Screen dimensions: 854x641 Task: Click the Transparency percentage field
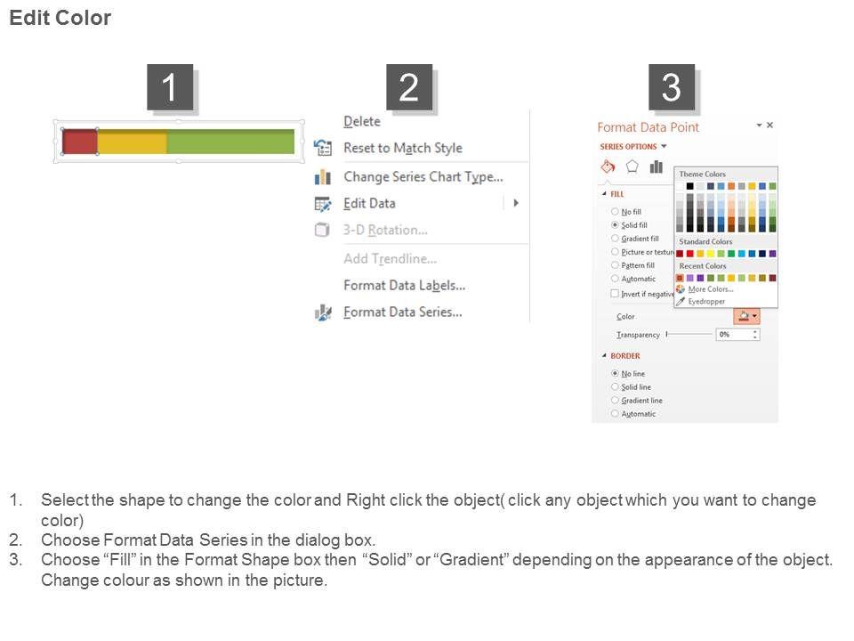[x=734, y=335]
